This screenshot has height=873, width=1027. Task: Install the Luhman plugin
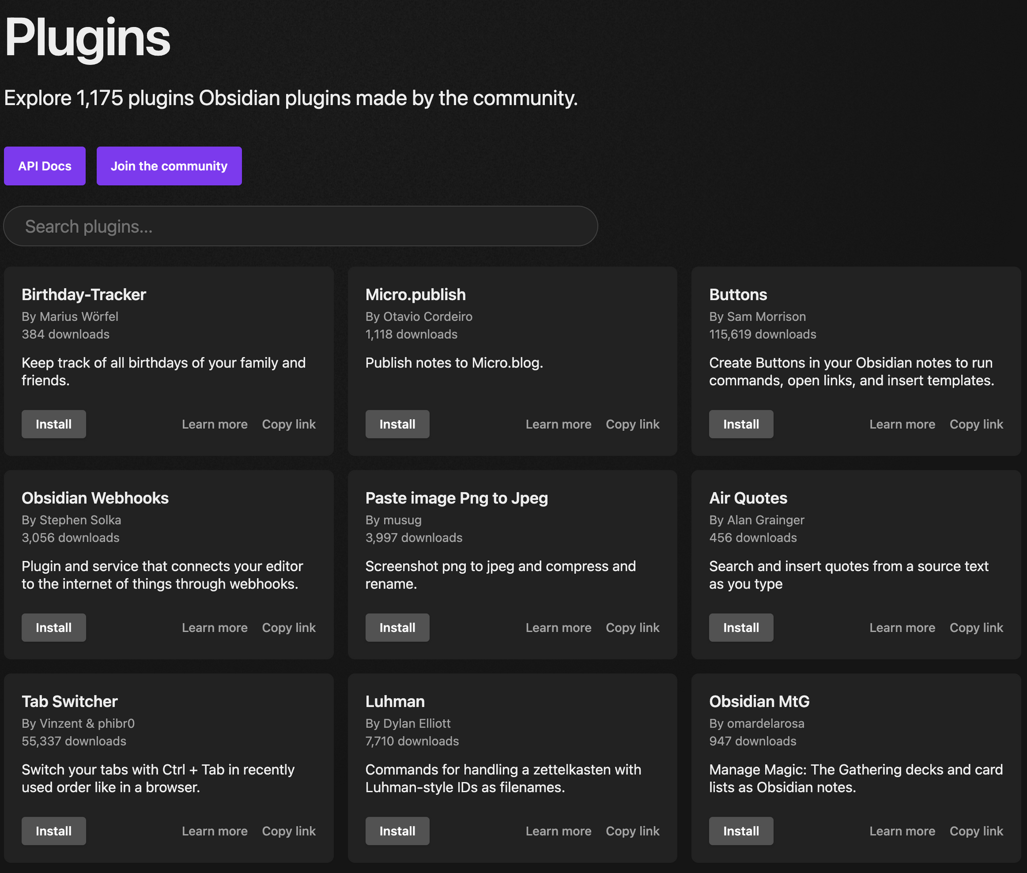[397, 831]
